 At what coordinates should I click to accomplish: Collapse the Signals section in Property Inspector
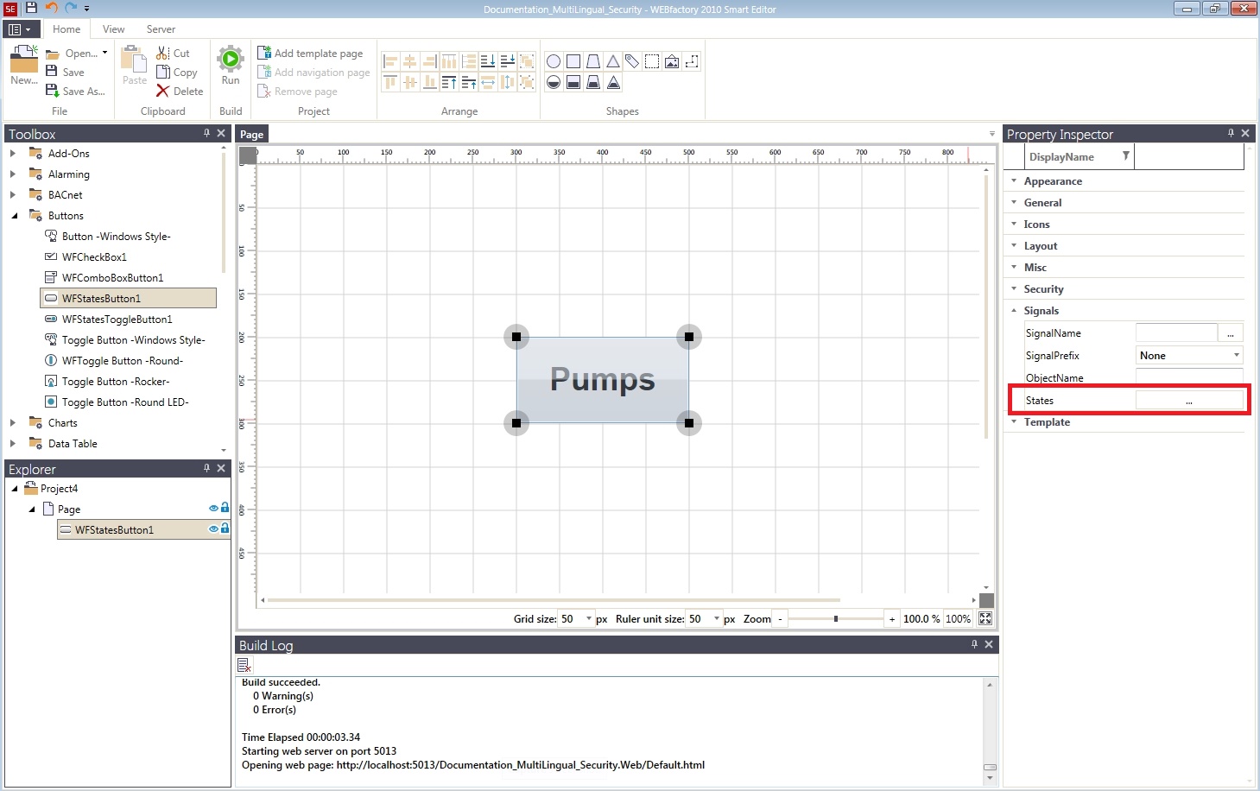[1014, 310]
